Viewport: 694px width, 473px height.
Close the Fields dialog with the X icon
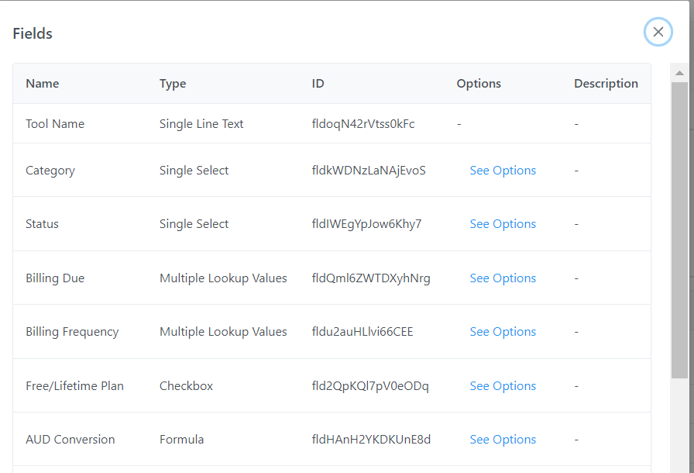(x=658, y=32)
